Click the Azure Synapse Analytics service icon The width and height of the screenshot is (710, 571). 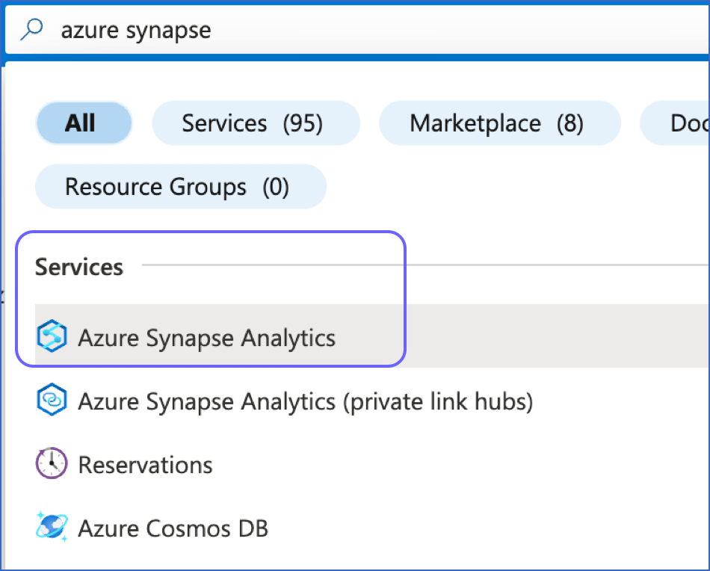click(52, 338)
